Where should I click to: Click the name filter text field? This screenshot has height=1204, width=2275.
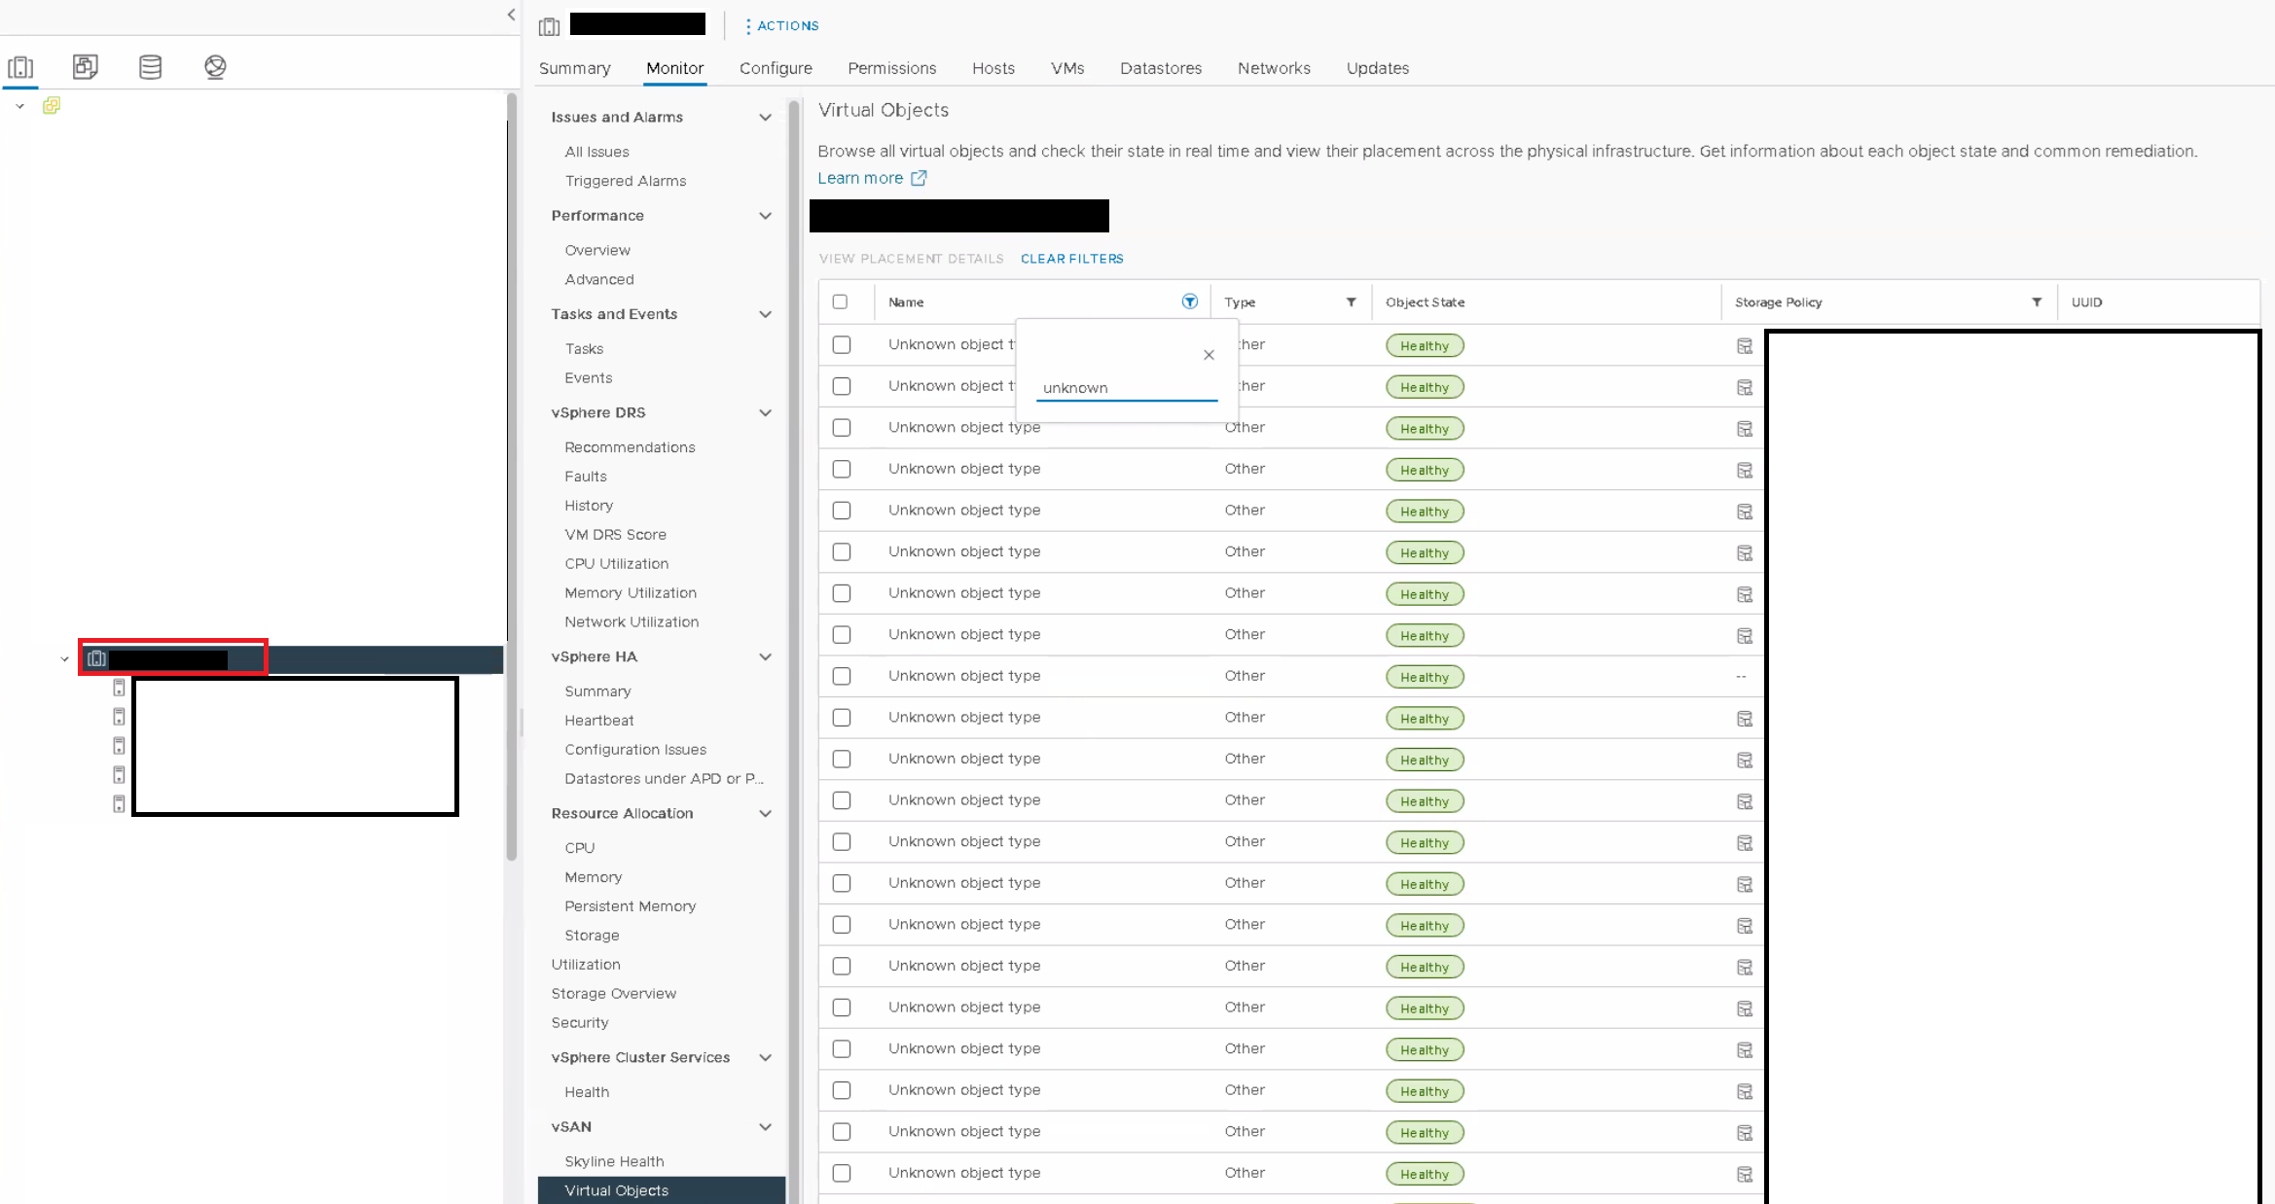(x=1125, y=388)
